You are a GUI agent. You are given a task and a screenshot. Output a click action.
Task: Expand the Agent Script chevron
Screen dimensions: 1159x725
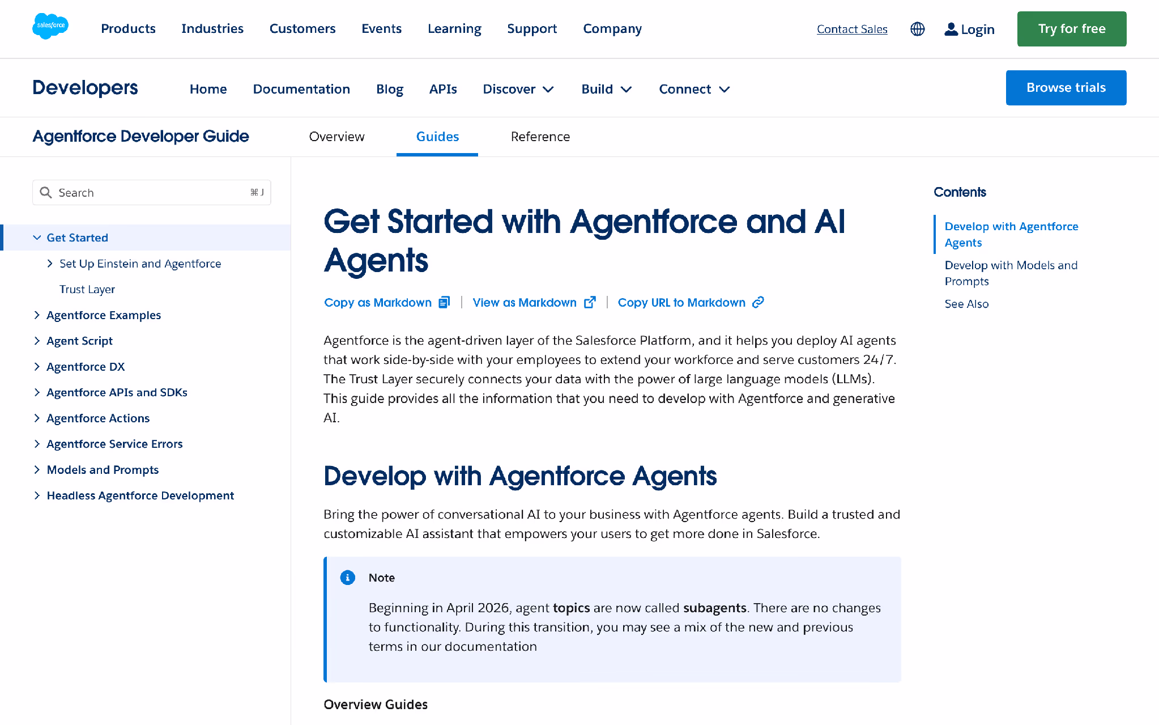point(37,341)
